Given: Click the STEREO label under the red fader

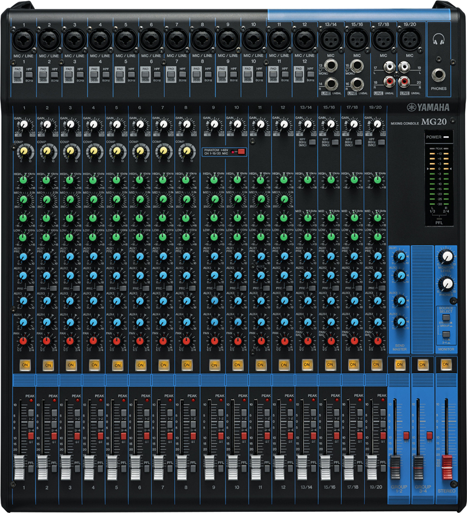Looking at the screenshot, I should 446,491.
